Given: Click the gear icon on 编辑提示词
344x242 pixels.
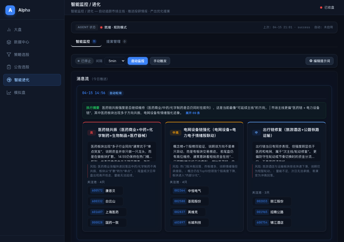Looking at the screenshot, I should click(311, 61).
